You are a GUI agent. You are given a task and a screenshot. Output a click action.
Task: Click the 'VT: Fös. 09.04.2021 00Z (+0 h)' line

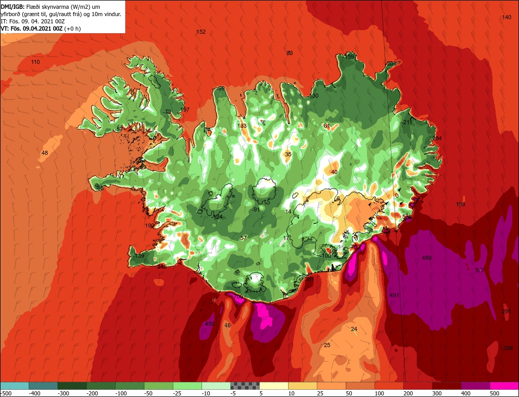point(40,29)
